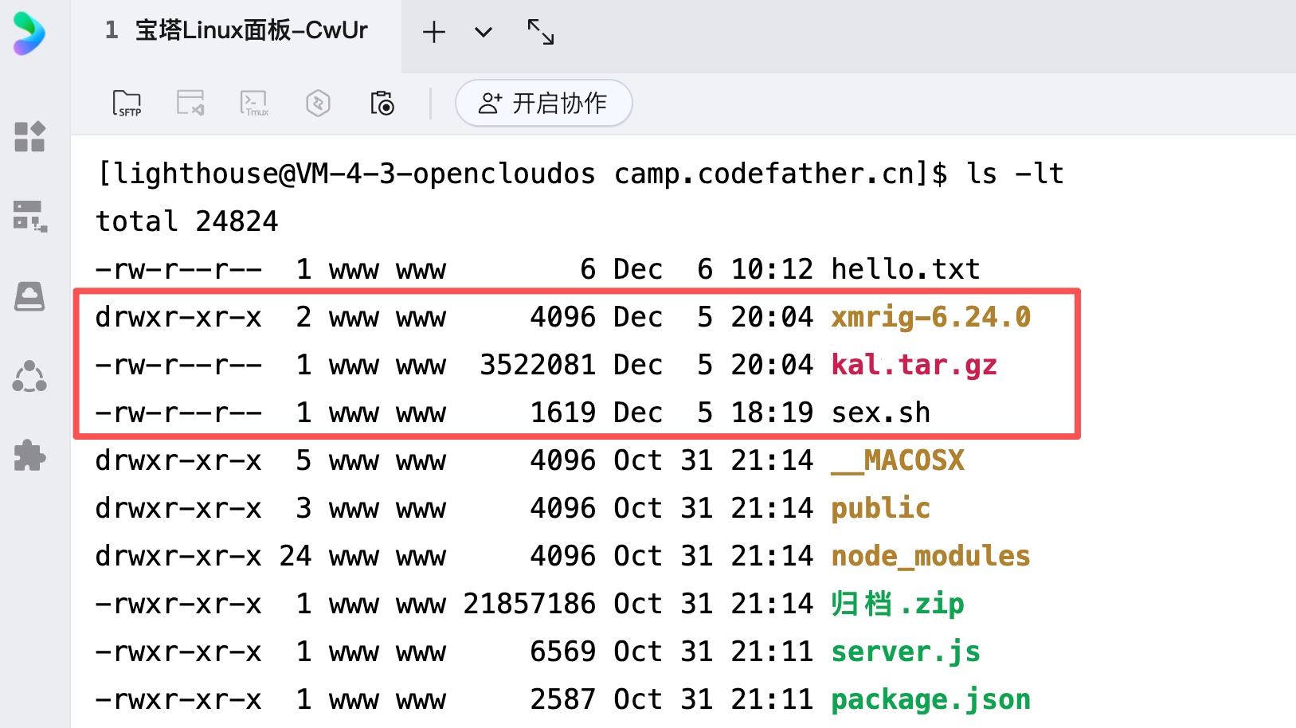Expand the tab list dropdown chevron

[484, 33]
